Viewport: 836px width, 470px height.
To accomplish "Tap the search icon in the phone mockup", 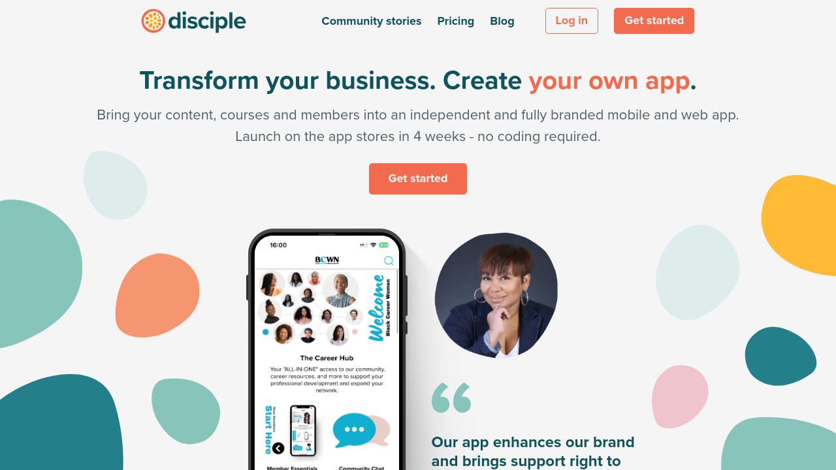I will tap(389, 260).
